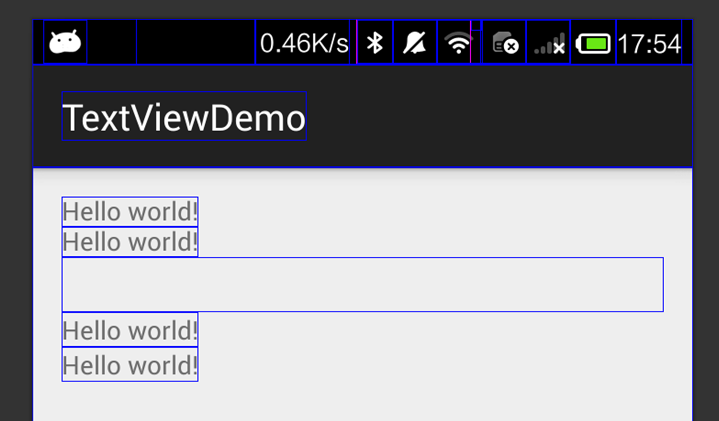Tap the 17:54 clock in status bar
Screen dimensions: 719x421
[649, 42]
